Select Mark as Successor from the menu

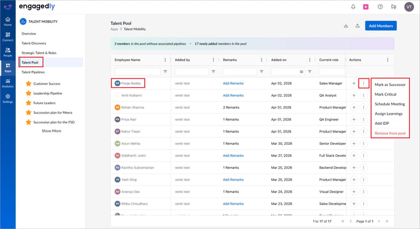point(390,85)
